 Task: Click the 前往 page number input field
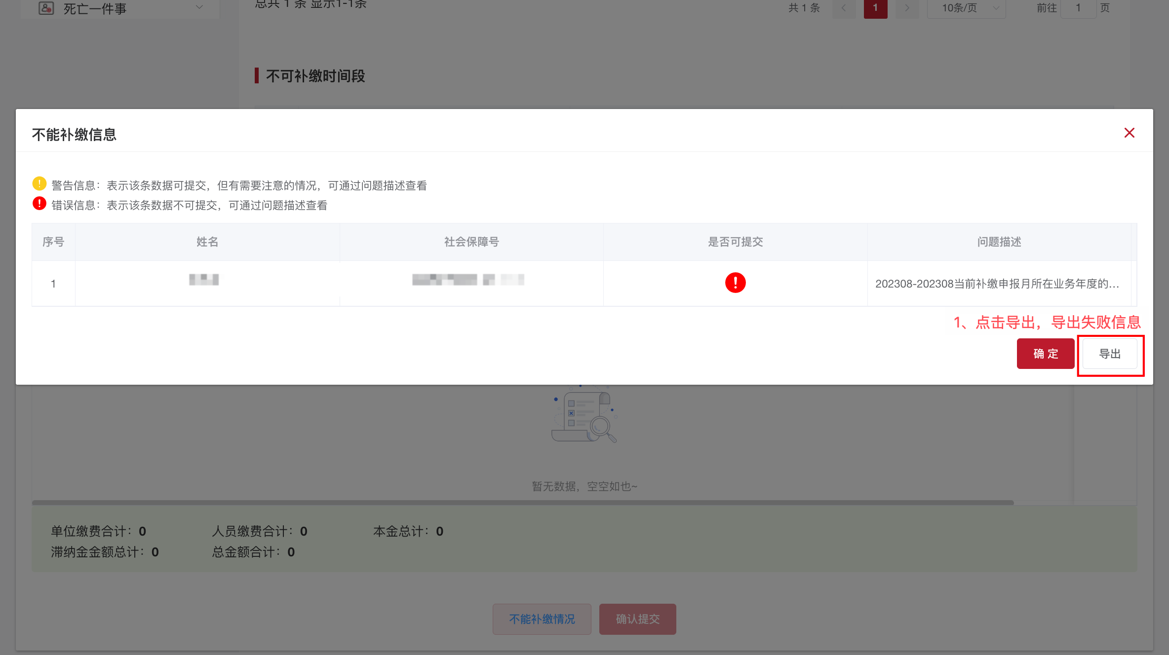point(1078,8)
